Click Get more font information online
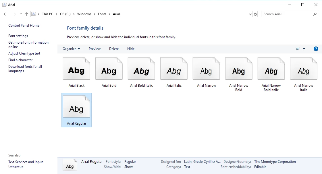Screen dimensions: 322x174 click(28, 45)
